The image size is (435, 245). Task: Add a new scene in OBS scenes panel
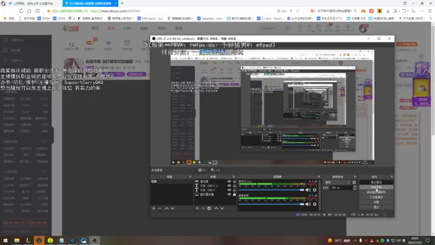[x=153, y=208]
